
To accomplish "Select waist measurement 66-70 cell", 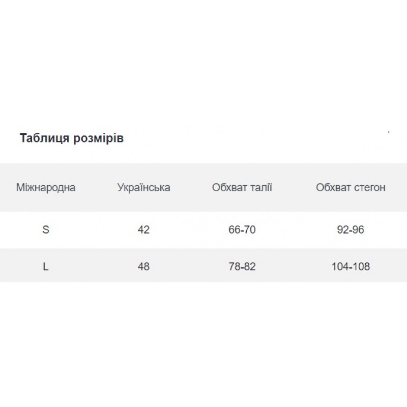I will [242, 230].
